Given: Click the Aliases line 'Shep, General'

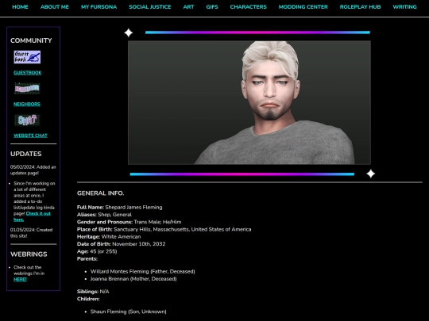Looking at the screenshot, I should click(x=104, y=215).
